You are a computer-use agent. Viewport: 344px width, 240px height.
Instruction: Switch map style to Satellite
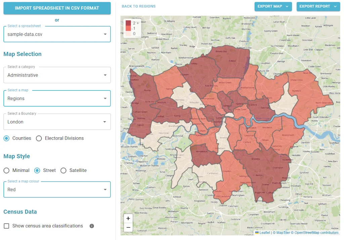(x=63, y=171)
